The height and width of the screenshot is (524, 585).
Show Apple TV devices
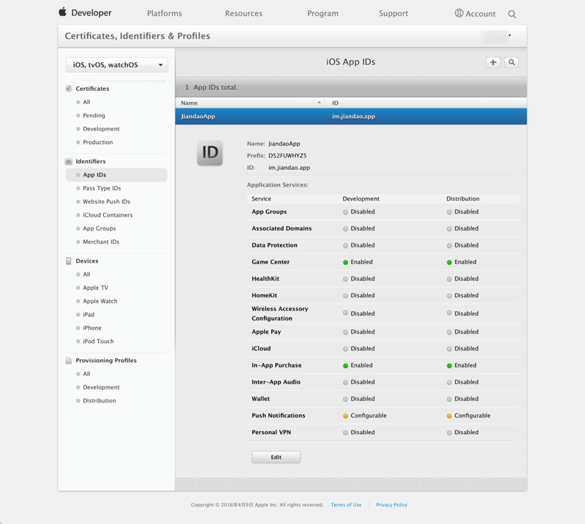coord(96,288)
